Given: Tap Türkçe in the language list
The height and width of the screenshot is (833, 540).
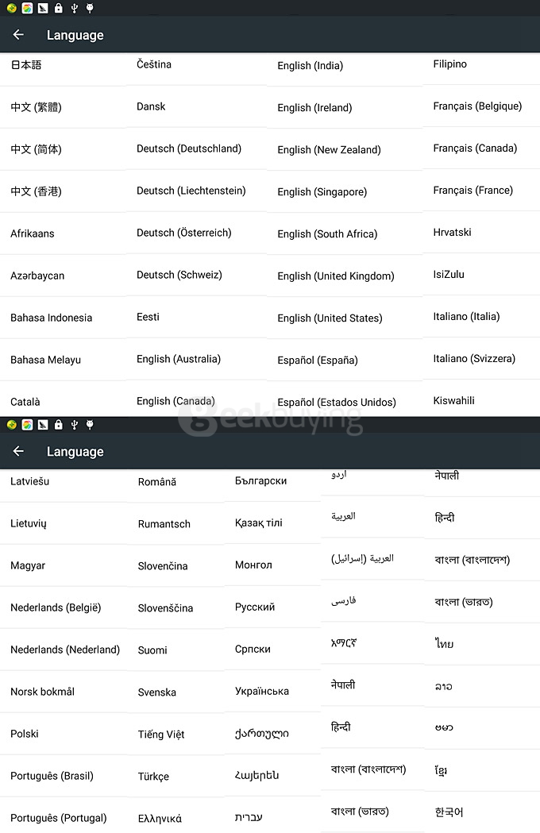Looking at the screenshot, I should tap(153, 777).
